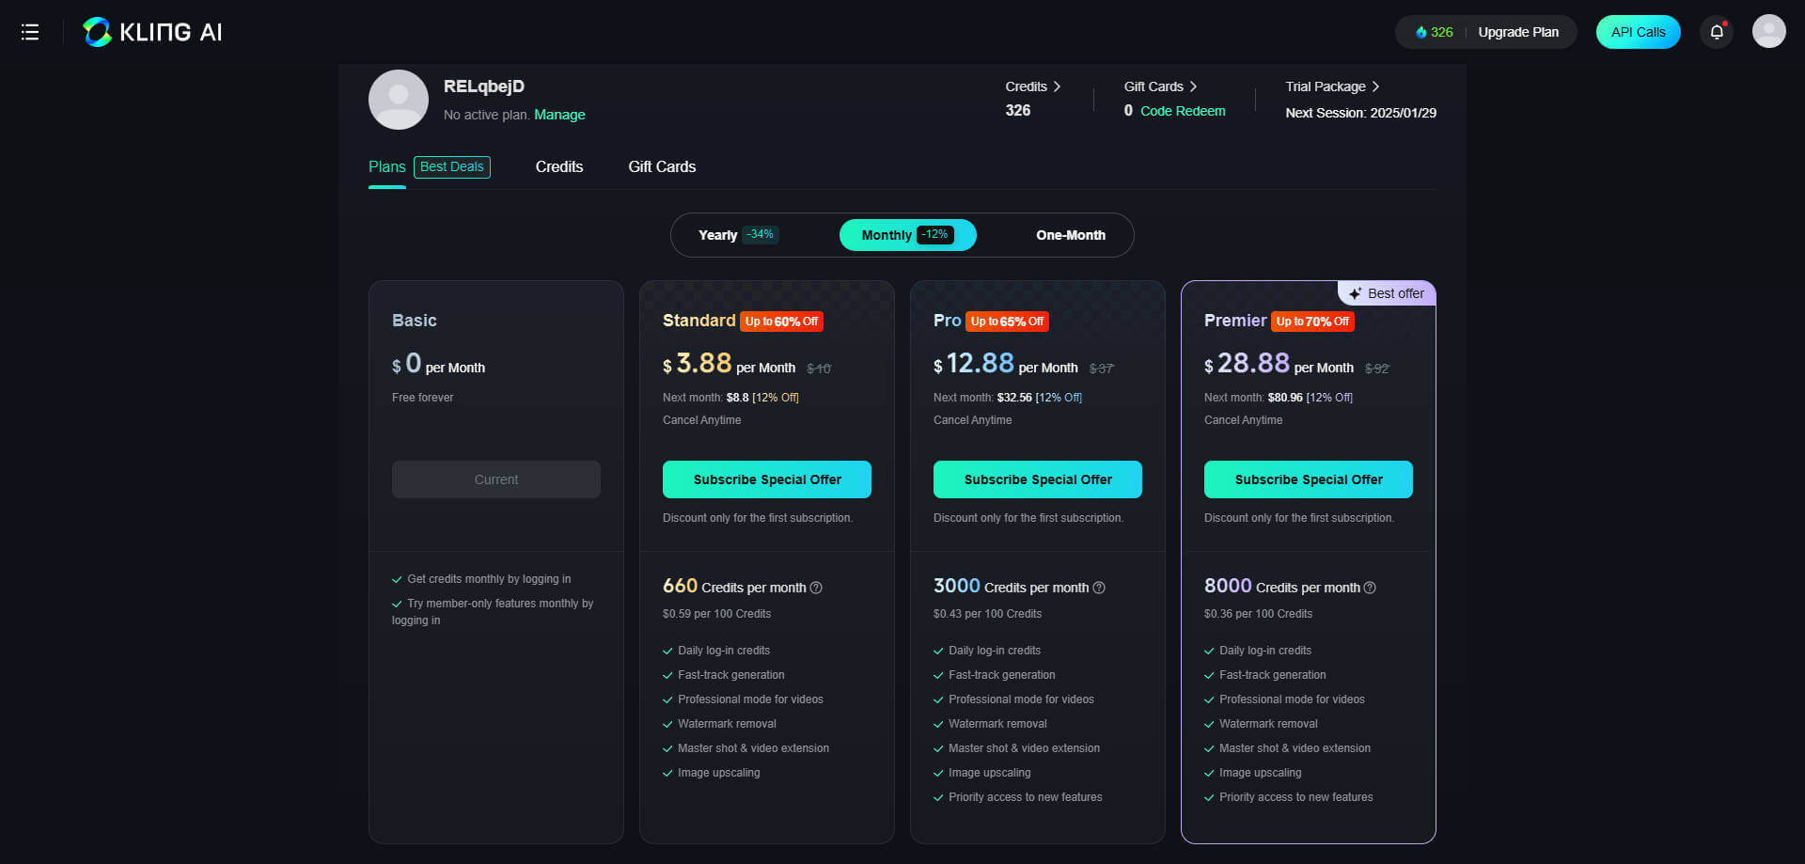
Task: Subscribe to the Premier special offer
Action: pyautogui.click(x=1309, y=479)
